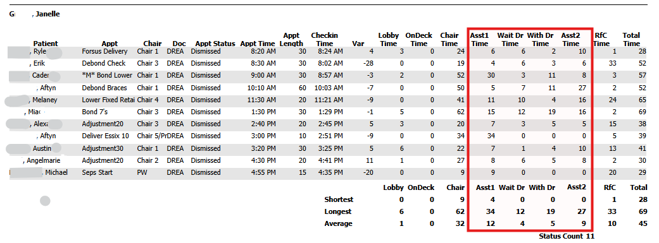
Task: Click the RfC Time column header
Action: (601, 39)
